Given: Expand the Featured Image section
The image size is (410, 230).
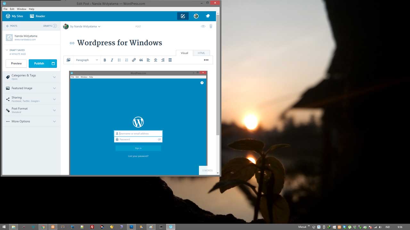Looking at the screenshot, I should pyautogui.click(x=31, y=88).
